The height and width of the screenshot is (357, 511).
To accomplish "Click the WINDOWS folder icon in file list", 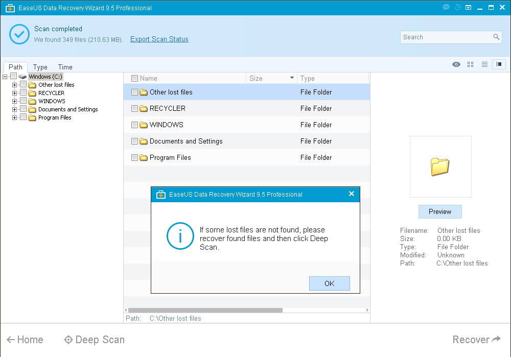I will click(144, 125).
